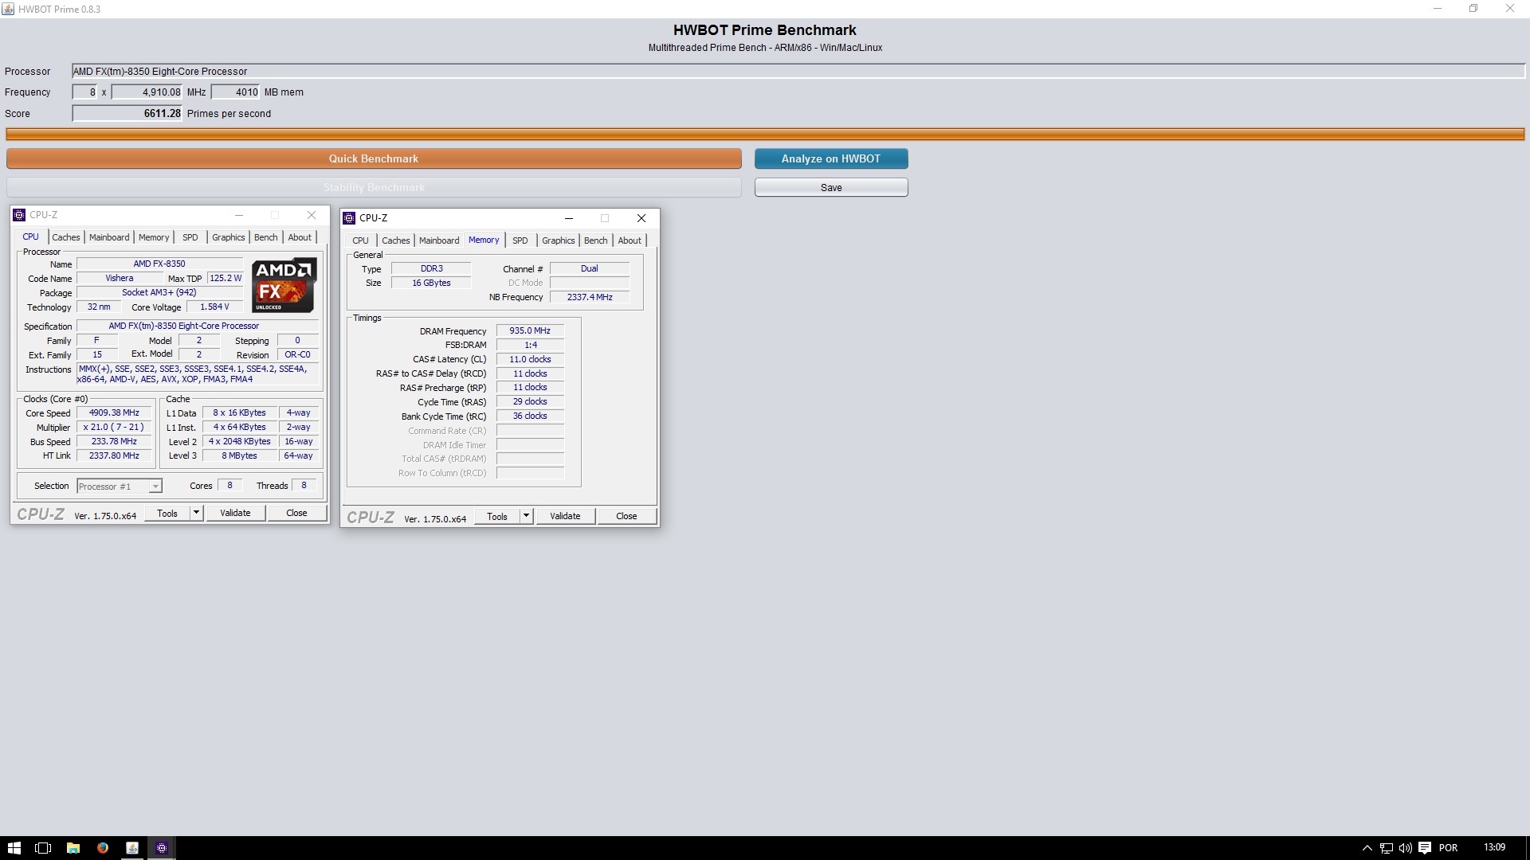Open Caches tab in Memory CPU-Z window
The width and height of the screenshot is (1530, 860).
pos(396,240)
